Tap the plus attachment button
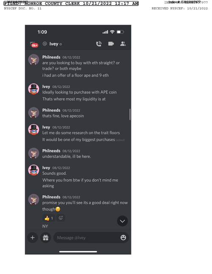The image size is (212, 274). click(33, 238)
